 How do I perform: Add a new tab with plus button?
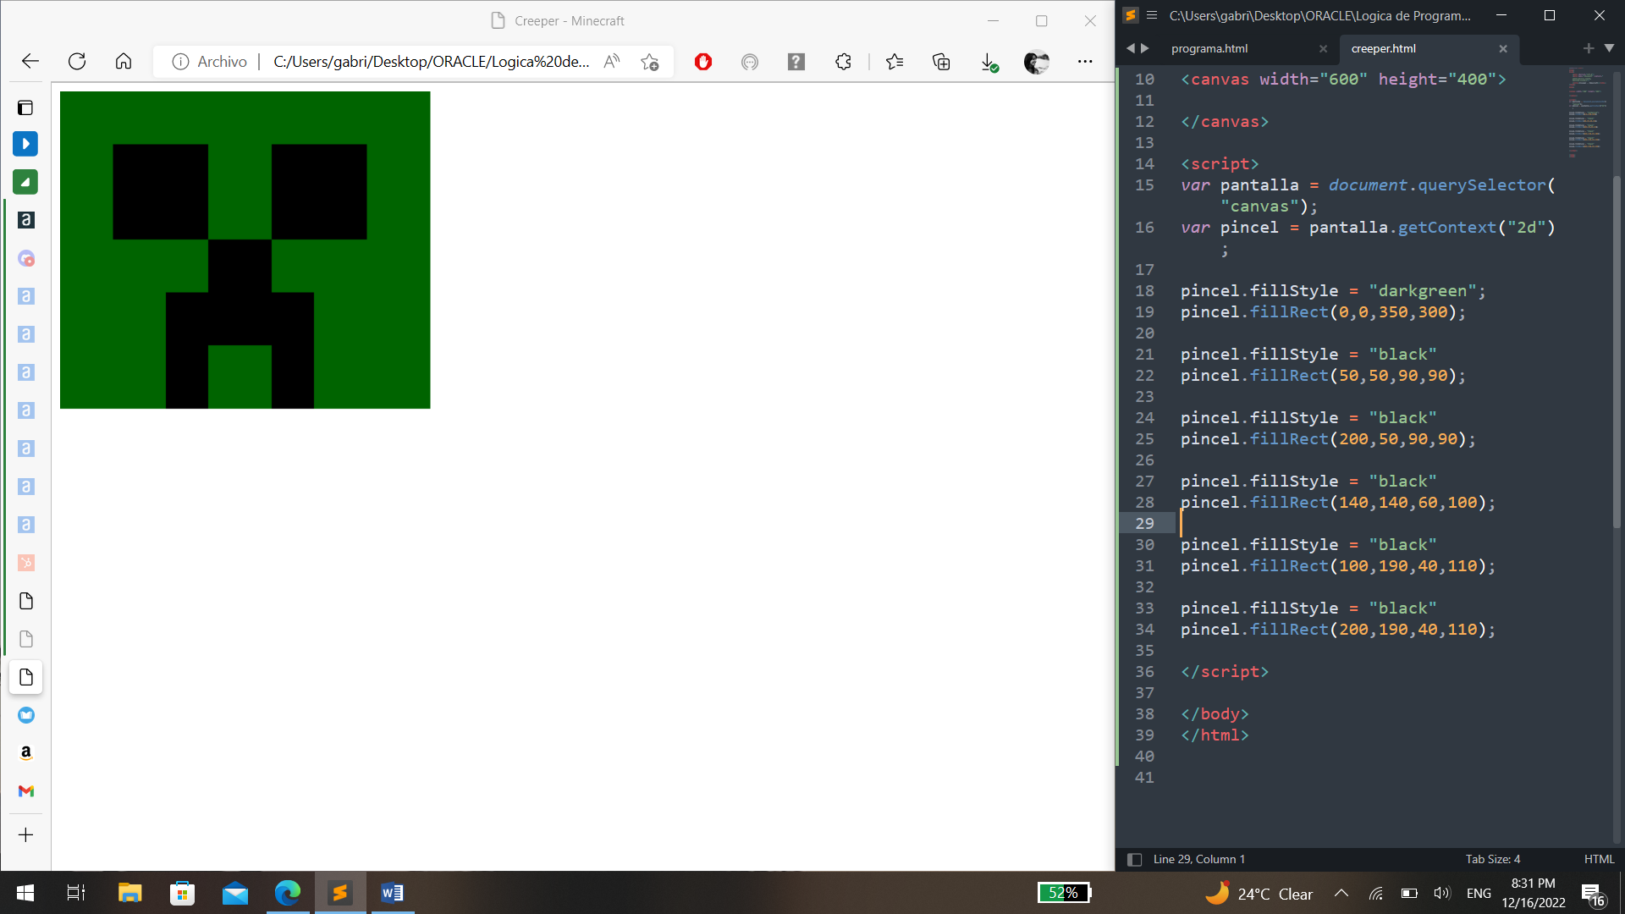(x=25, y=835)
